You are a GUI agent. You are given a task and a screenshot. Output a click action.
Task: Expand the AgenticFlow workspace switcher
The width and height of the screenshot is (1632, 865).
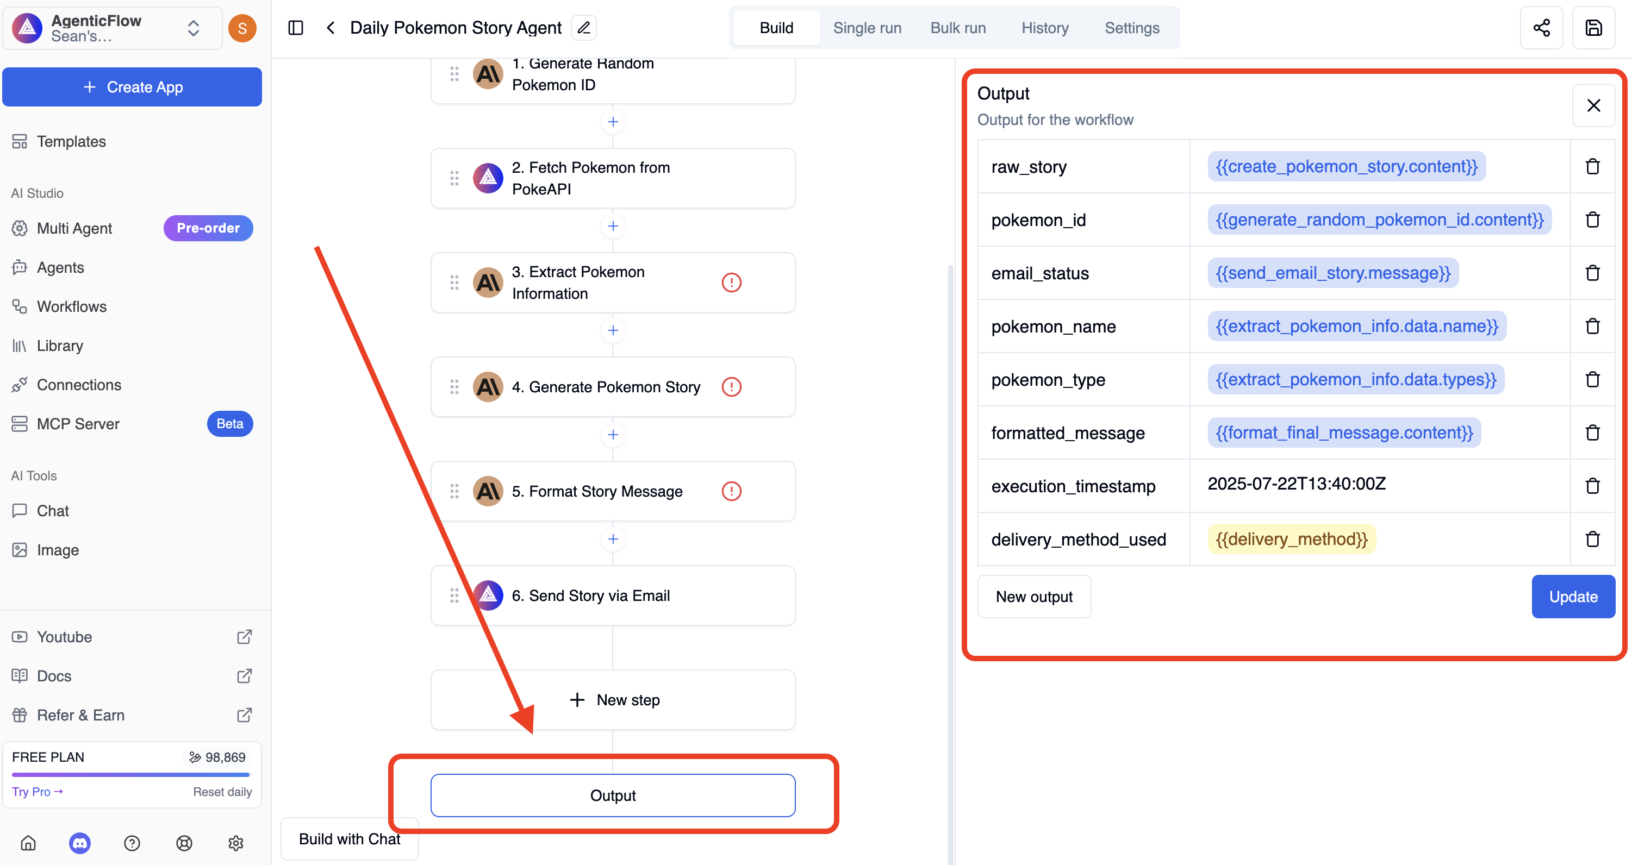[193, 28]
